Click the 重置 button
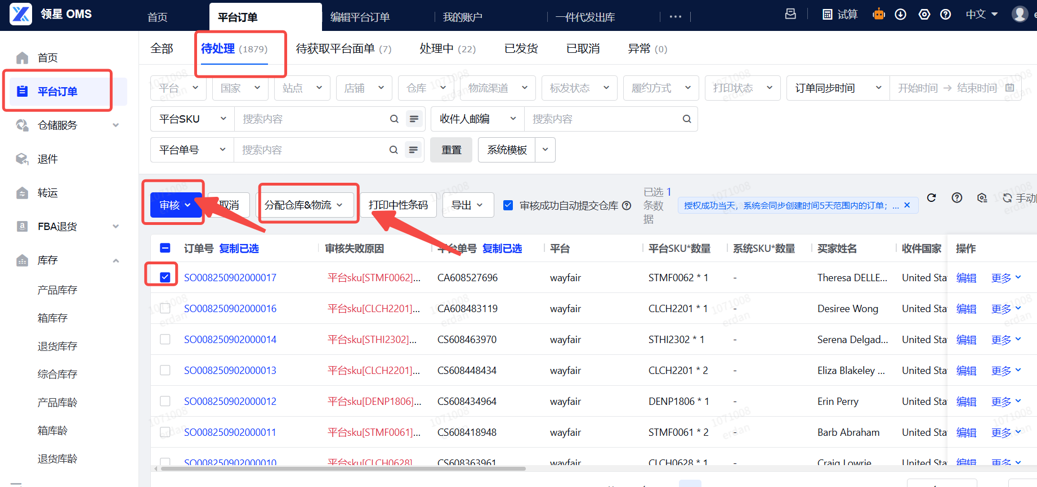1037x487 pixels. coord(451,150)
